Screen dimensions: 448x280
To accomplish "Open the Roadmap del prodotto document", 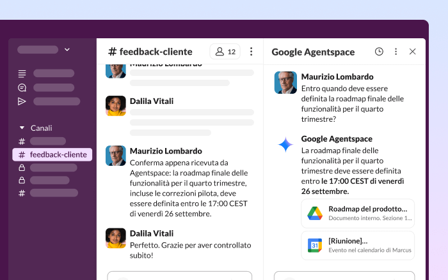I will [x=358, y=214].
